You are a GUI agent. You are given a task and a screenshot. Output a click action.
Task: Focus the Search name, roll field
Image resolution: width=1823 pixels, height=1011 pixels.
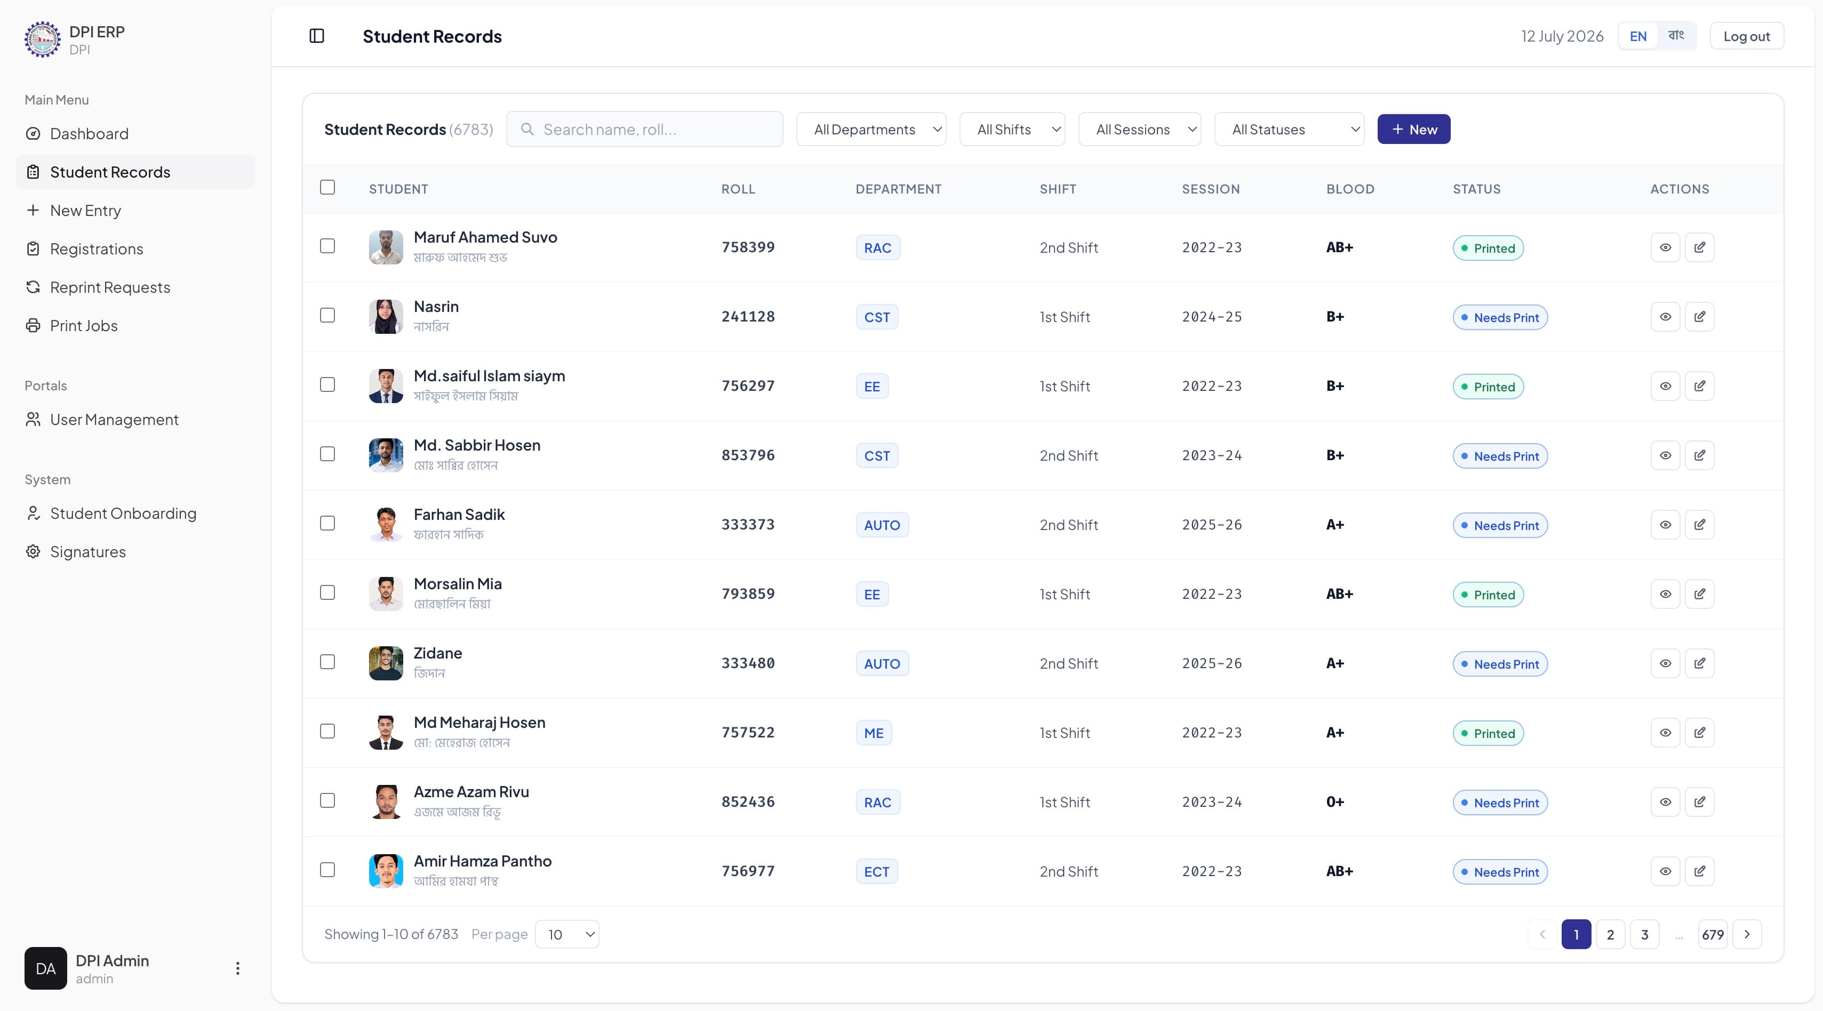644,130
